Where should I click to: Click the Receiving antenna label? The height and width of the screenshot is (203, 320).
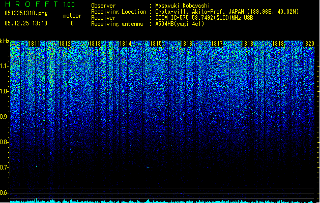(117, 24)
